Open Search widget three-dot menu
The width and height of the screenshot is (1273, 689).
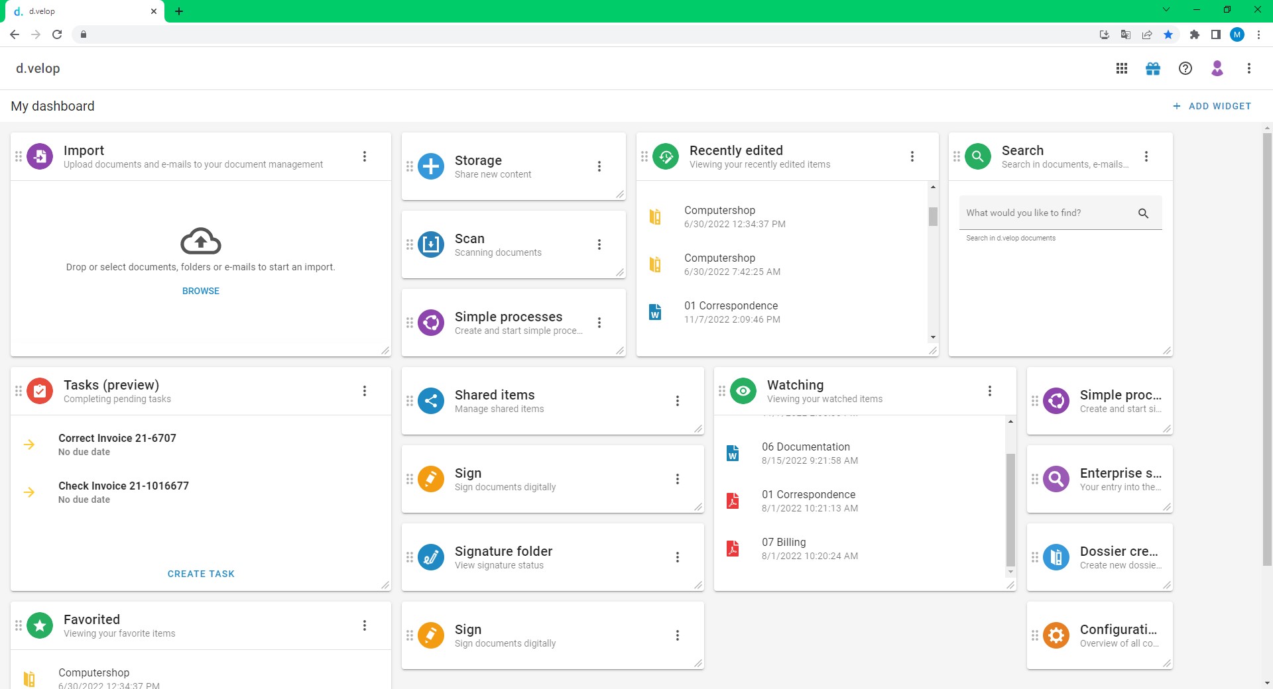pyautogui.click(x=1146, y=156)
